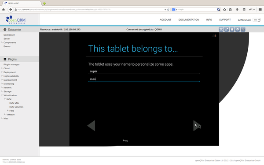Viewport: 264px width, 165px height.
Task: Collapse the Virtualization node
Action: coord(2,95)
